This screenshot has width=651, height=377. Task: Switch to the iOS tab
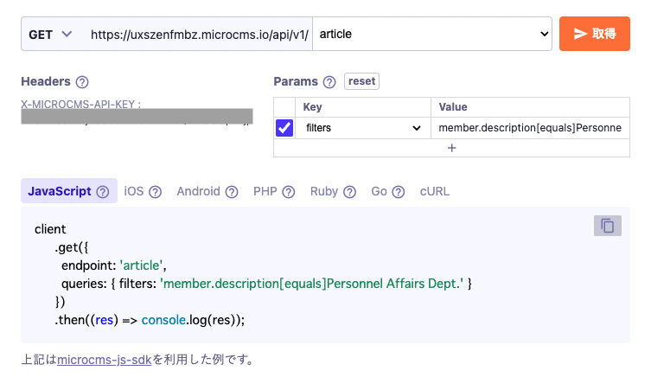tap(133, 192)
